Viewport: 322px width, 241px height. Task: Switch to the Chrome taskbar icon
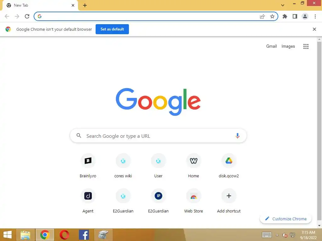[45, 235]
